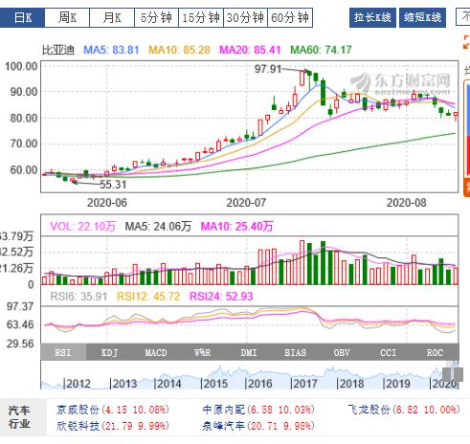Select the ROC indicator tab
470x444 pixels.
pos(435,352)
